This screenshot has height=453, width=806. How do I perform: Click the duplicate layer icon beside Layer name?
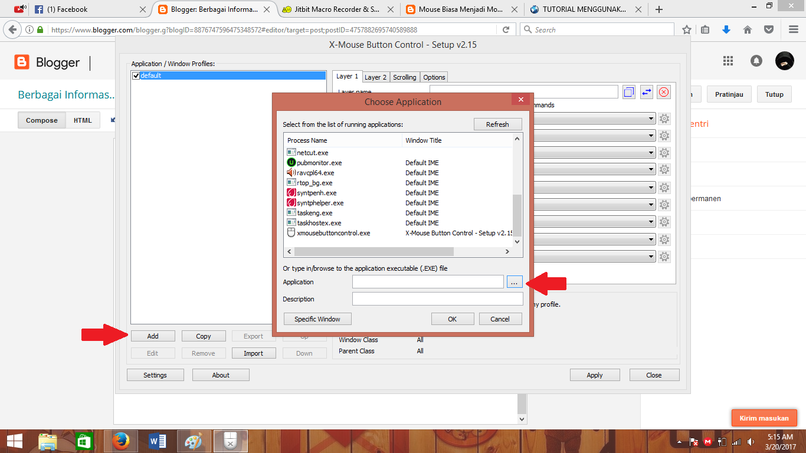628,91
